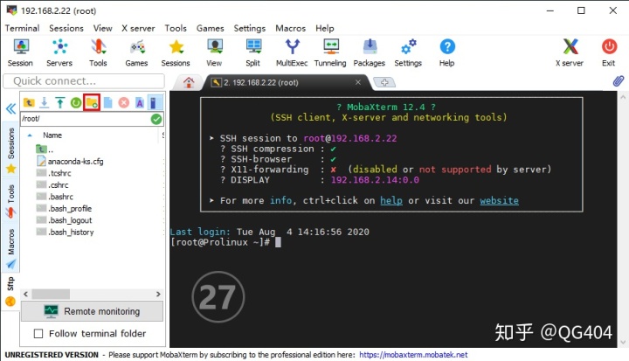Open the Help menu
629x361 pixels.
(324, 28)
